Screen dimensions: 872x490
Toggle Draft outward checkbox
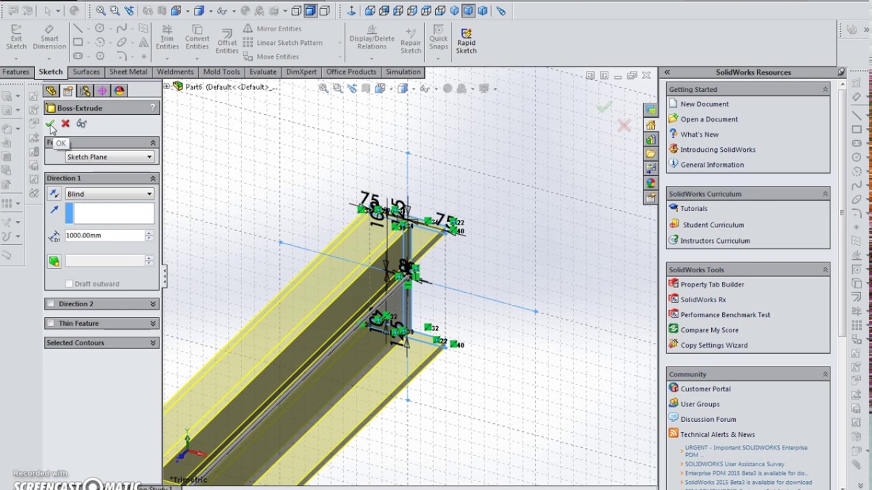coord(69,284)
